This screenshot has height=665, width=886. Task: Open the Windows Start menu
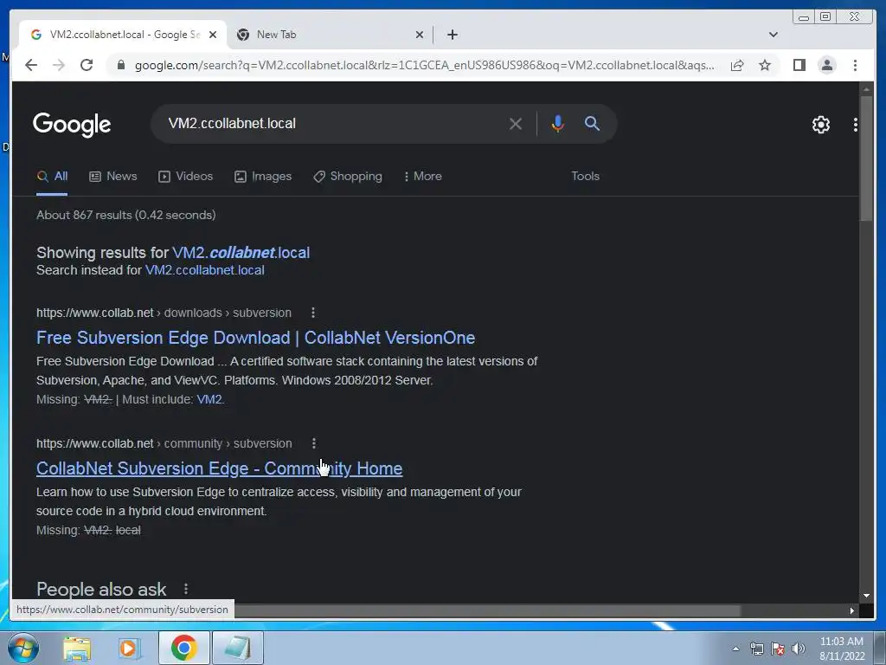tap(22, 648)
